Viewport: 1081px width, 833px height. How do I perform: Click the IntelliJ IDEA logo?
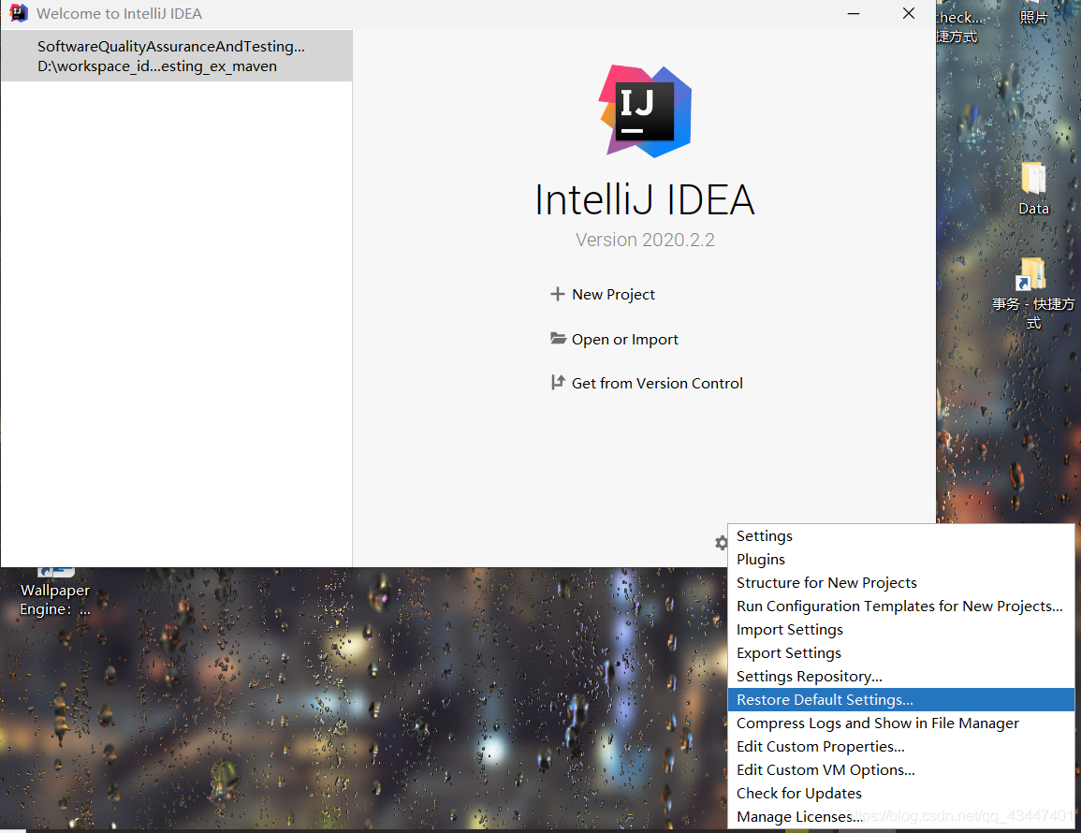tap(645, 111)
